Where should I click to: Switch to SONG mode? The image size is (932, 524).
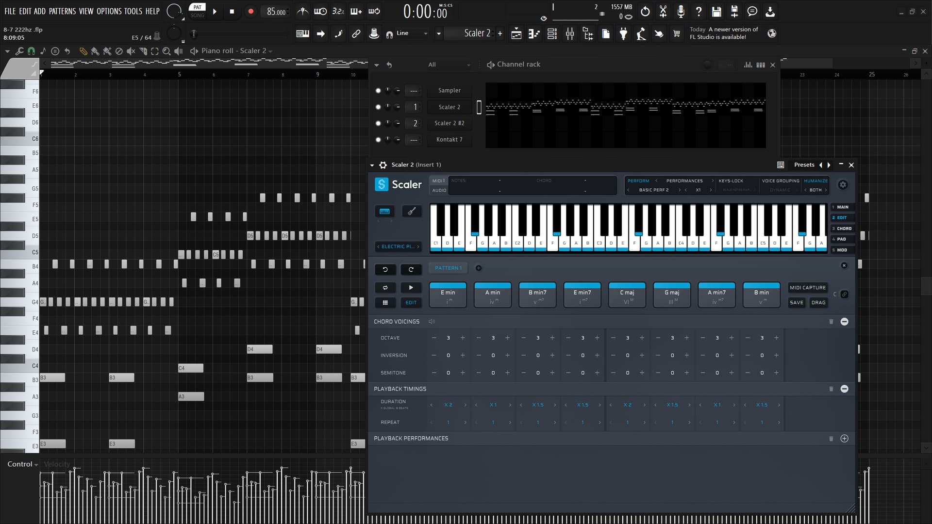click(197, 16)
